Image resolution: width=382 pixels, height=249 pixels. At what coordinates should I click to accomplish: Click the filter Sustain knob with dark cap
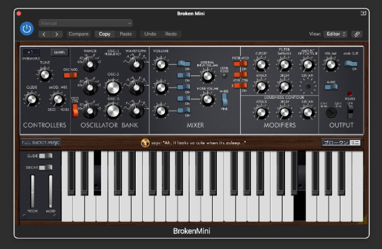(308, 87)
